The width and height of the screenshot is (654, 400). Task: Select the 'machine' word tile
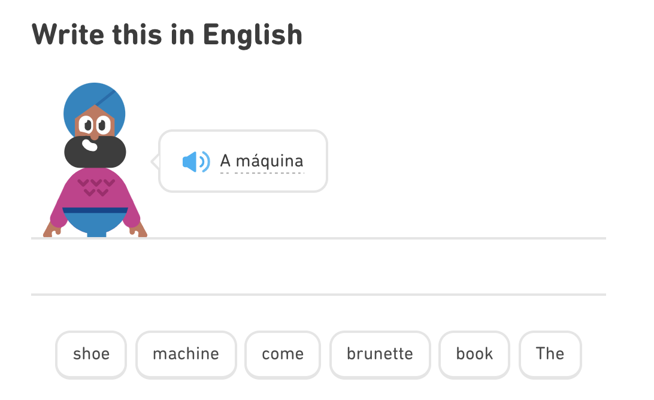coord(186,354)
